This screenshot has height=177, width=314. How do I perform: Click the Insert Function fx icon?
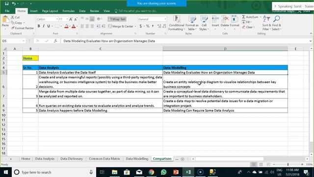pos(55,41)
